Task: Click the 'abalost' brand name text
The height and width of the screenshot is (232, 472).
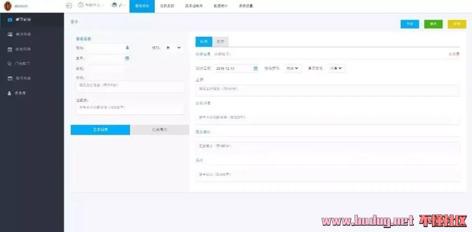Action: tap(21, 6)
